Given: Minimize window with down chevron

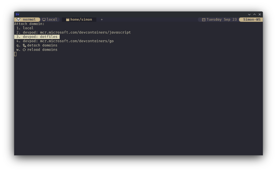Looking at the screenshot, I should click(x=249, y=14).
